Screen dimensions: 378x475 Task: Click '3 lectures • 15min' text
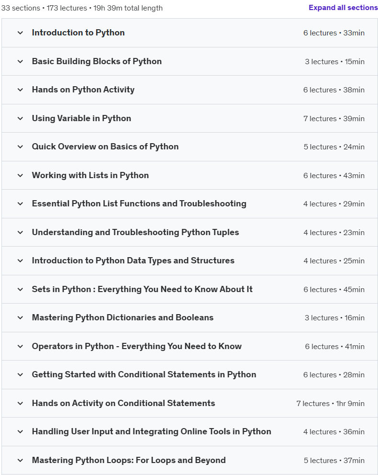pyautogui.click(x=334, y=61)
